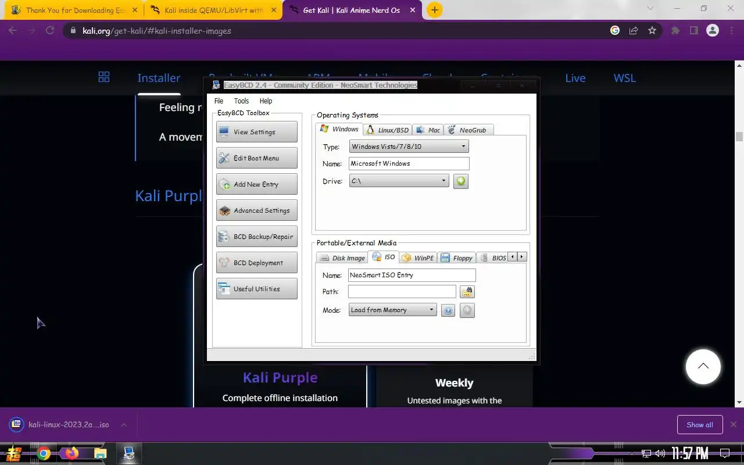Viewport: 744px width, 465px height.
Task: Click green add Windows entry icon
Action: (460, 181)
